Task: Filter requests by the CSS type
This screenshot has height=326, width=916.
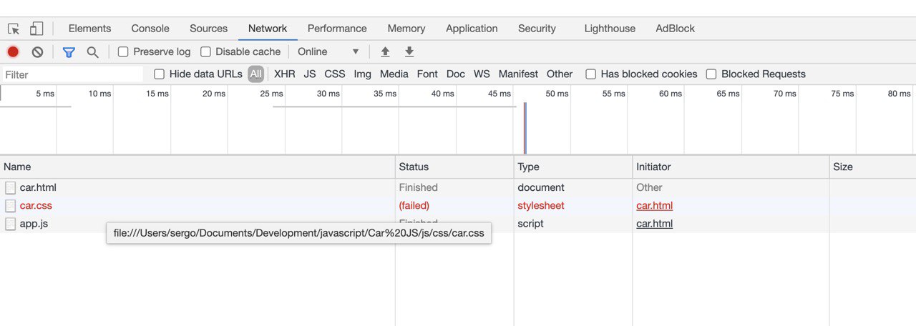Action: [335, 74]
